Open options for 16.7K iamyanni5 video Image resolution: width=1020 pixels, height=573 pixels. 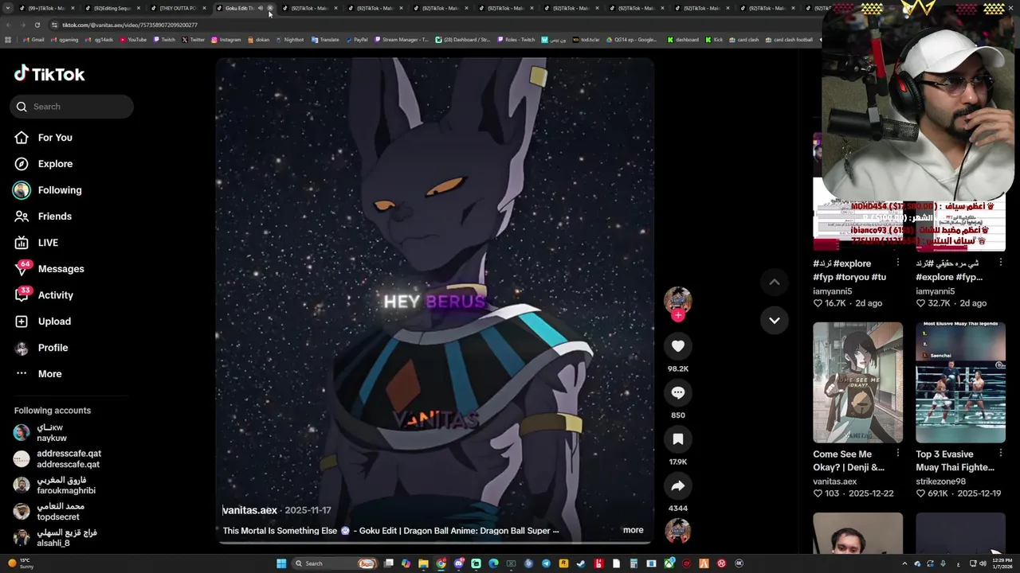point(898,263)
